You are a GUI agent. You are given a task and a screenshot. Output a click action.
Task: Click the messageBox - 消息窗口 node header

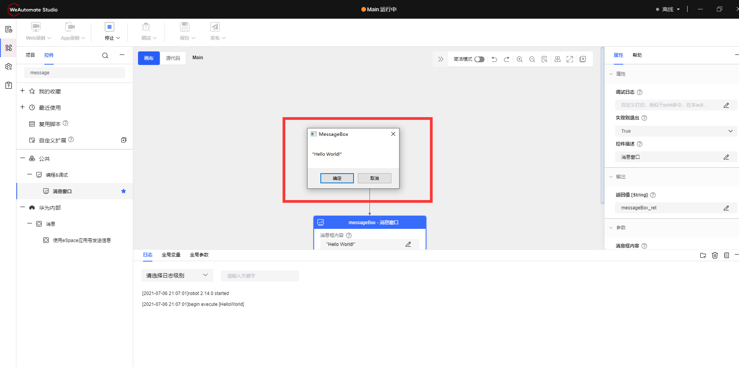370,222
